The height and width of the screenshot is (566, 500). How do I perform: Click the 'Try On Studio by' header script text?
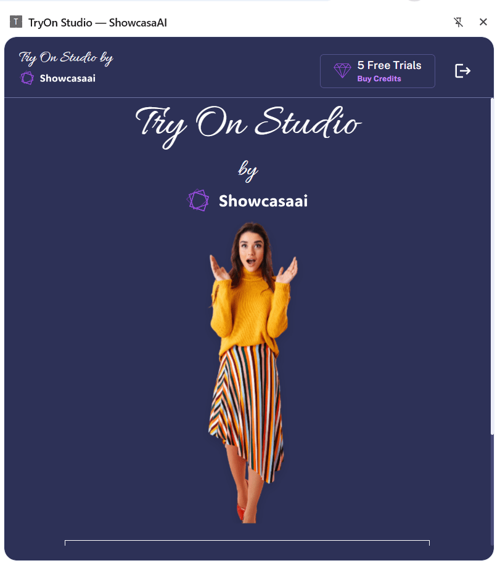[x=65, y=58]
